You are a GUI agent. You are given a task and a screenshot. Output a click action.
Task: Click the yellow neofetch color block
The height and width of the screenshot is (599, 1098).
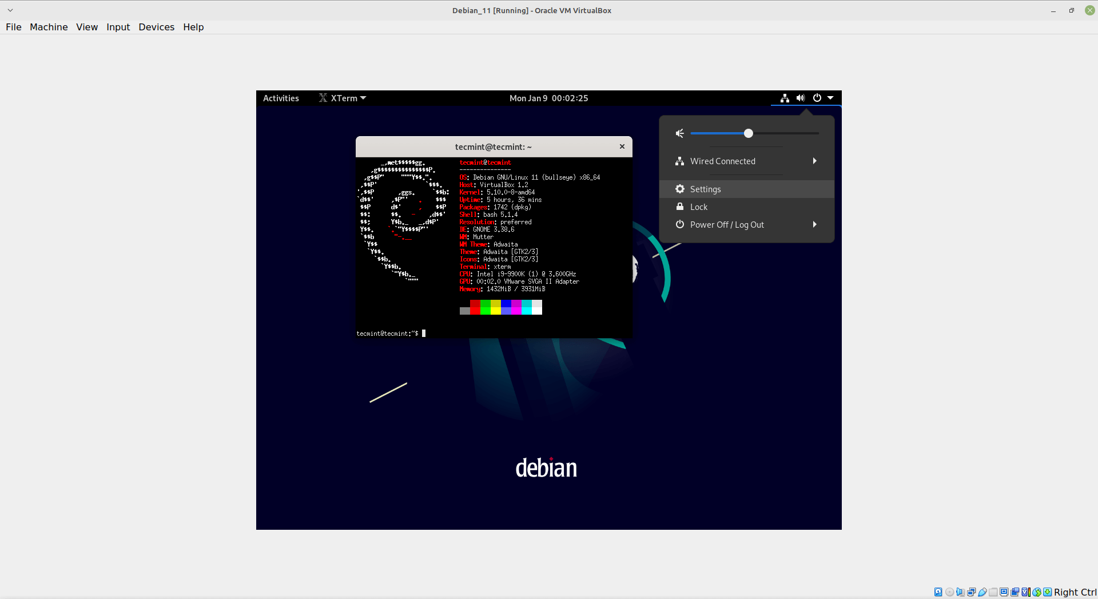[496, 307]
